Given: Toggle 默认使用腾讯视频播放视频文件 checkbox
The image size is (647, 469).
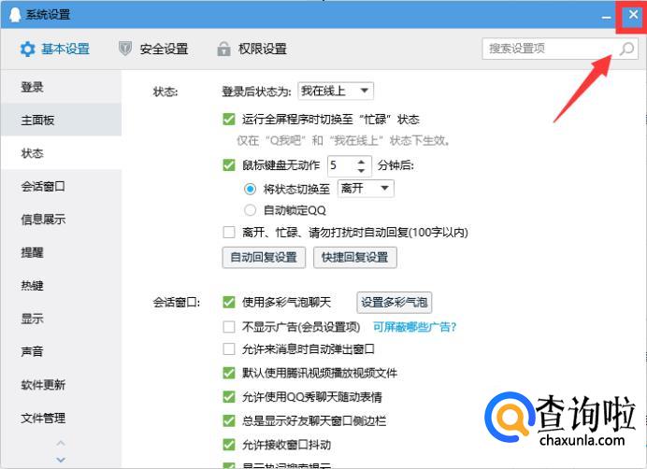Looking at the screenshot, I should click(228, 373).
